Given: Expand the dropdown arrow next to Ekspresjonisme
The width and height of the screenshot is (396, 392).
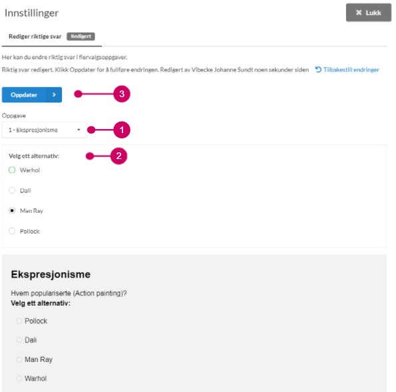Looking at the screenshot, I should point(79,130).
